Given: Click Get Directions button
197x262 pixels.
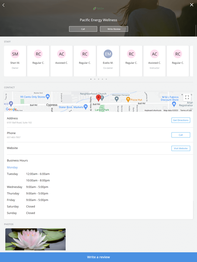Looking at the screenshot, I should (181, 120).
